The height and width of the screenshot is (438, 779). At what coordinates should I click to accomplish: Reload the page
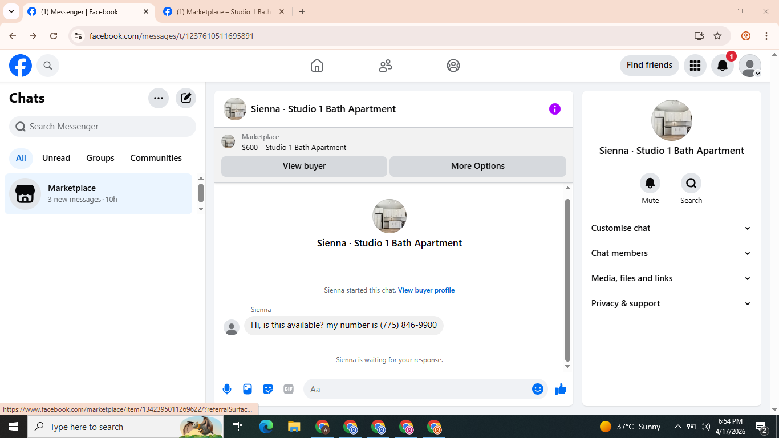click(54, 36)
